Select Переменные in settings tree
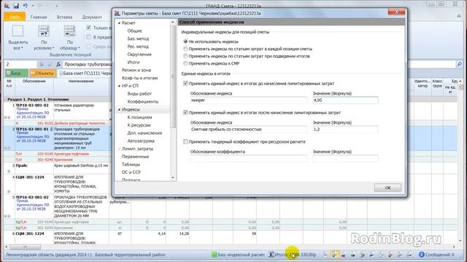The height and width of the screenshot is (262, 467). (x=135, y=156)
